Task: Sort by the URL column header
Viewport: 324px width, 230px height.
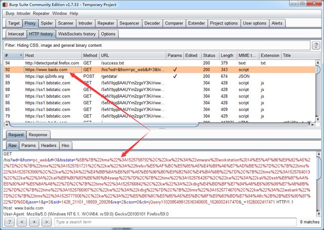Action: tap(133, 56)
